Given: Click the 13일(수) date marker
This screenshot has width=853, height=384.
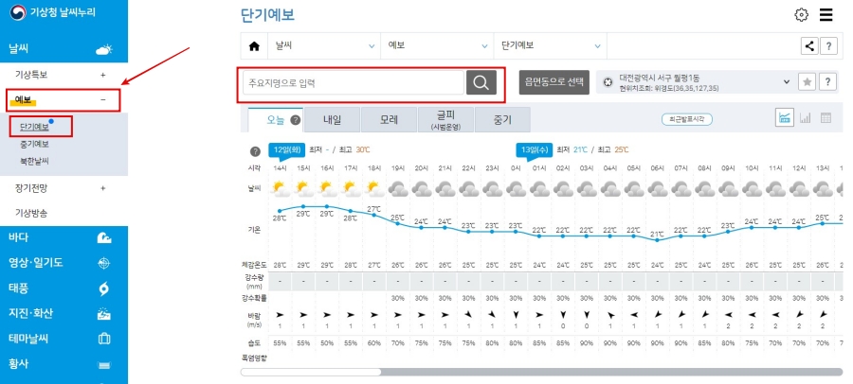Looking at the screenshot, I should (535, 149).
